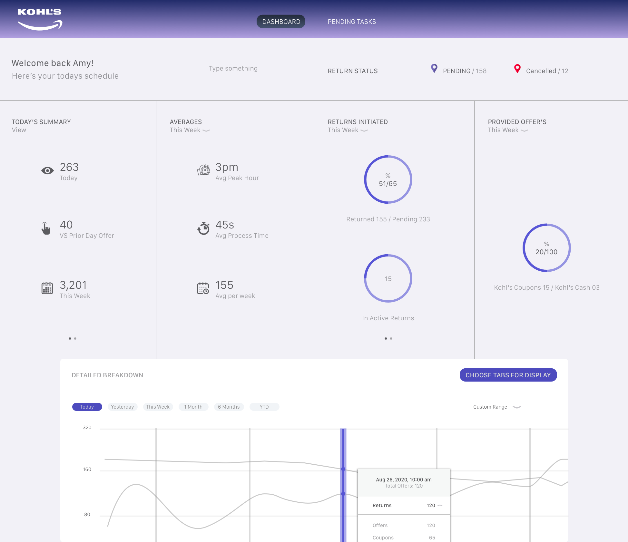Viewport: 628px width, 542px height.
Task: Click the purple PENDING location pin
Action: click(434, 68)
